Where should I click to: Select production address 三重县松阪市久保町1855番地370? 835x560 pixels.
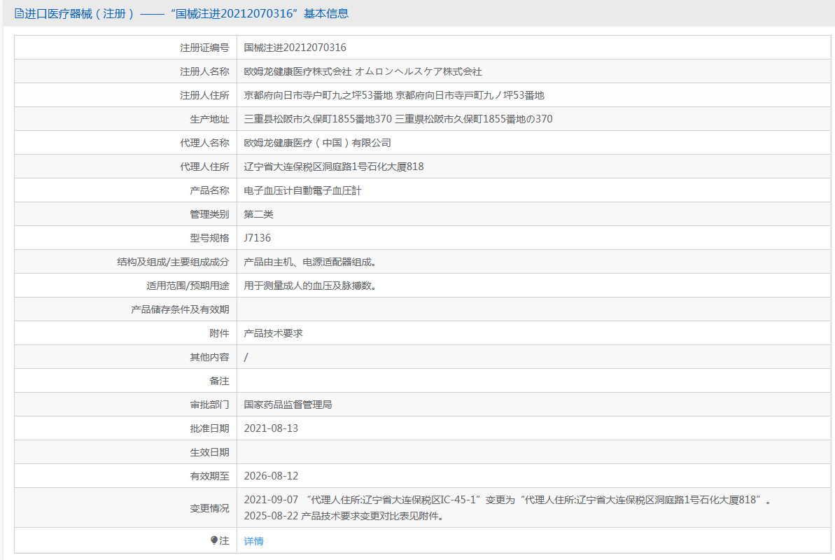[x=317, y=119]
